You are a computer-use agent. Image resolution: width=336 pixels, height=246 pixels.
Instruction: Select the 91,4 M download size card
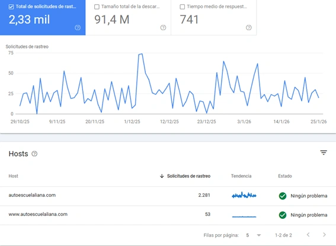[x=128, y=18]
